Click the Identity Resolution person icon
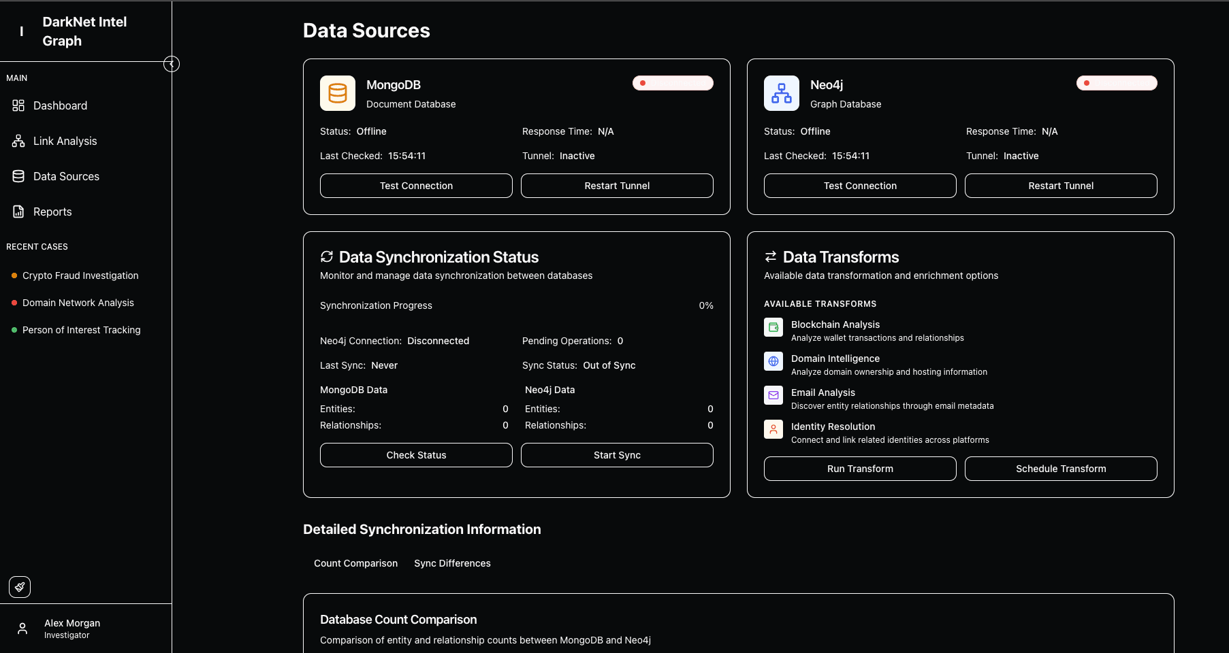Image resolution: width=1229 pixels, height=653 pixels. [x=773, y=429]
